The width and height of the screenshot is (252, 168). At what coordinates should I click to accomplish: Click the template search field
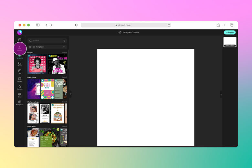47,41
